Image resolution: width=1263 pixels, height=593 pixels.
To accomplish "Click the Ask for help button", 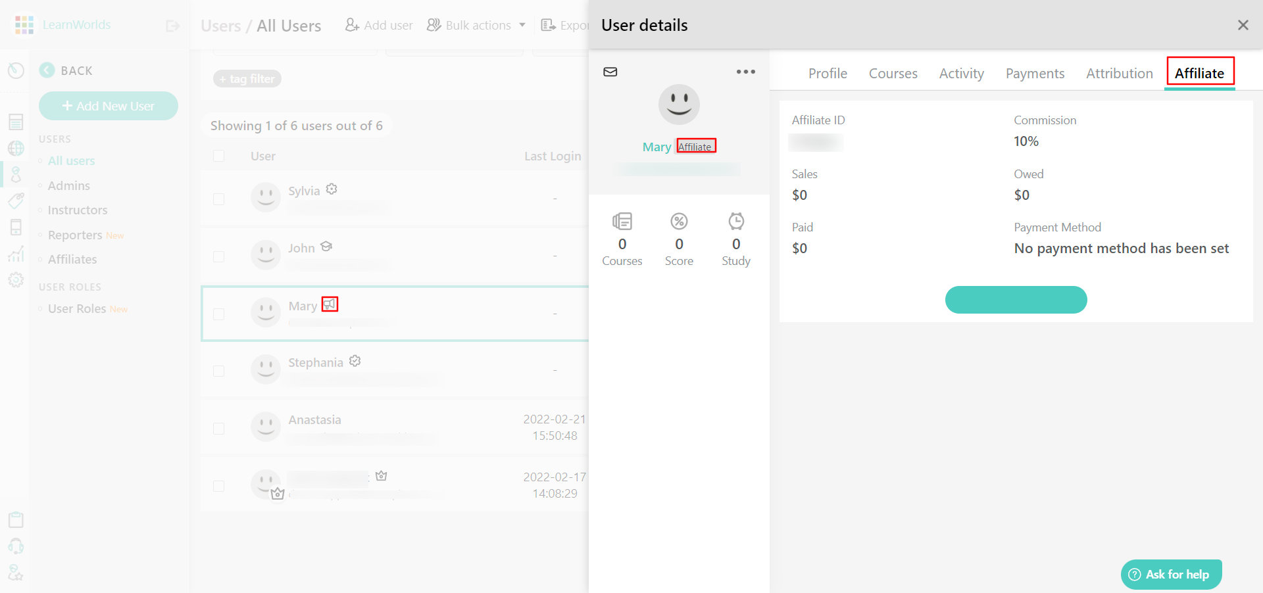I will pyautogui.click(x=1171, y=574).
